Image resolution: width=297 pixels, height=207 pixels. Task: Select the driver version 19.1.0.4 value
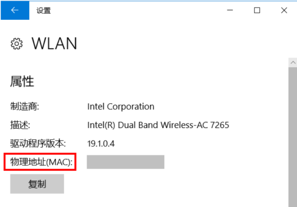(102, 144)
